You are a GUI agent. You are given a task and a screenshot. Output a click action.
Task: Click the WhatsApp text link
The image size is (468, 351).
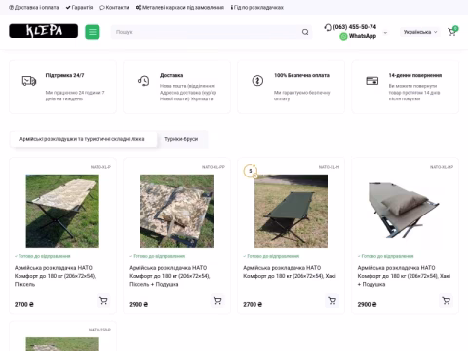click(x=363, y=36)
